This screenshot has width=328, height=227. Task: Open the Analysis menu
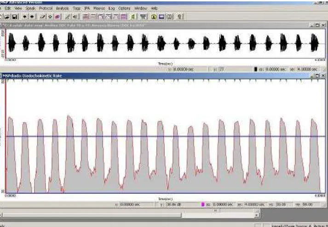63,8
